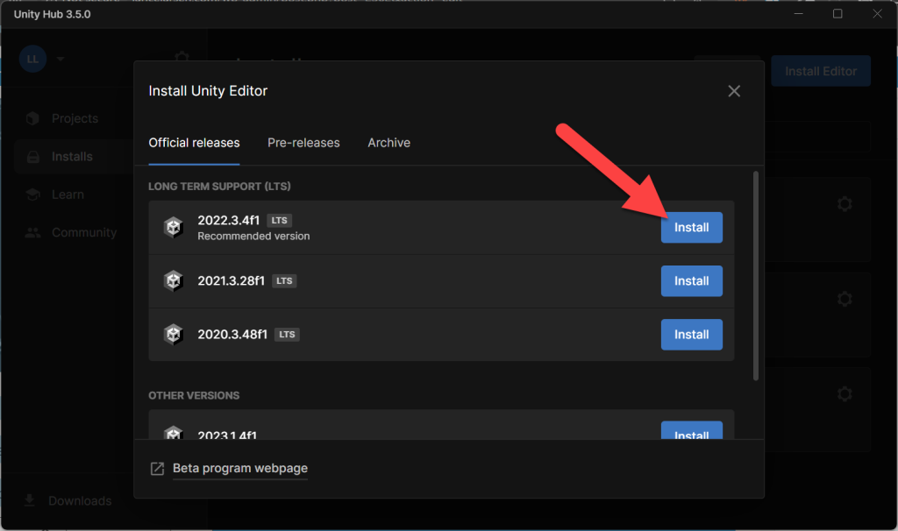Image resolution: width=898 pixels, height=531 pixels.
Task: Open Learn in the Unity Hub sidebar
Action: tap(68, 195)
